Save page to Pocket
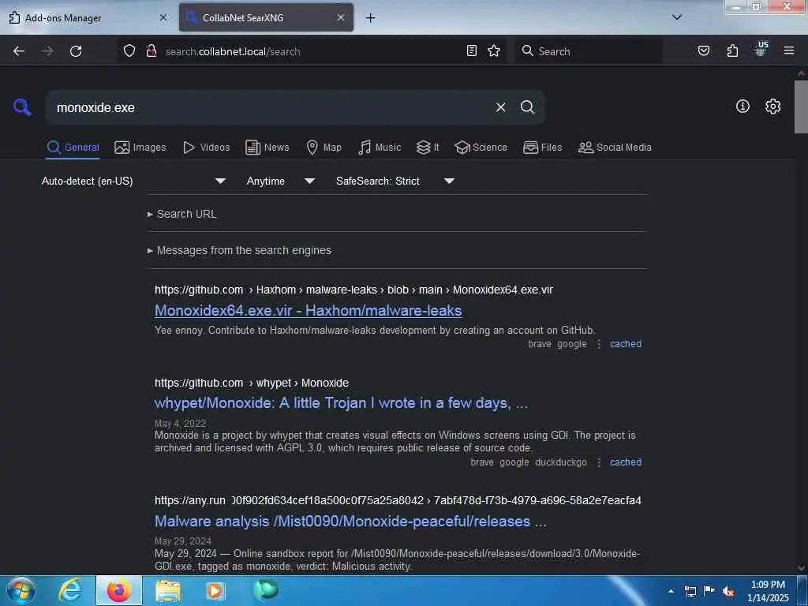 pyautogui.click(x=704, y=50)
